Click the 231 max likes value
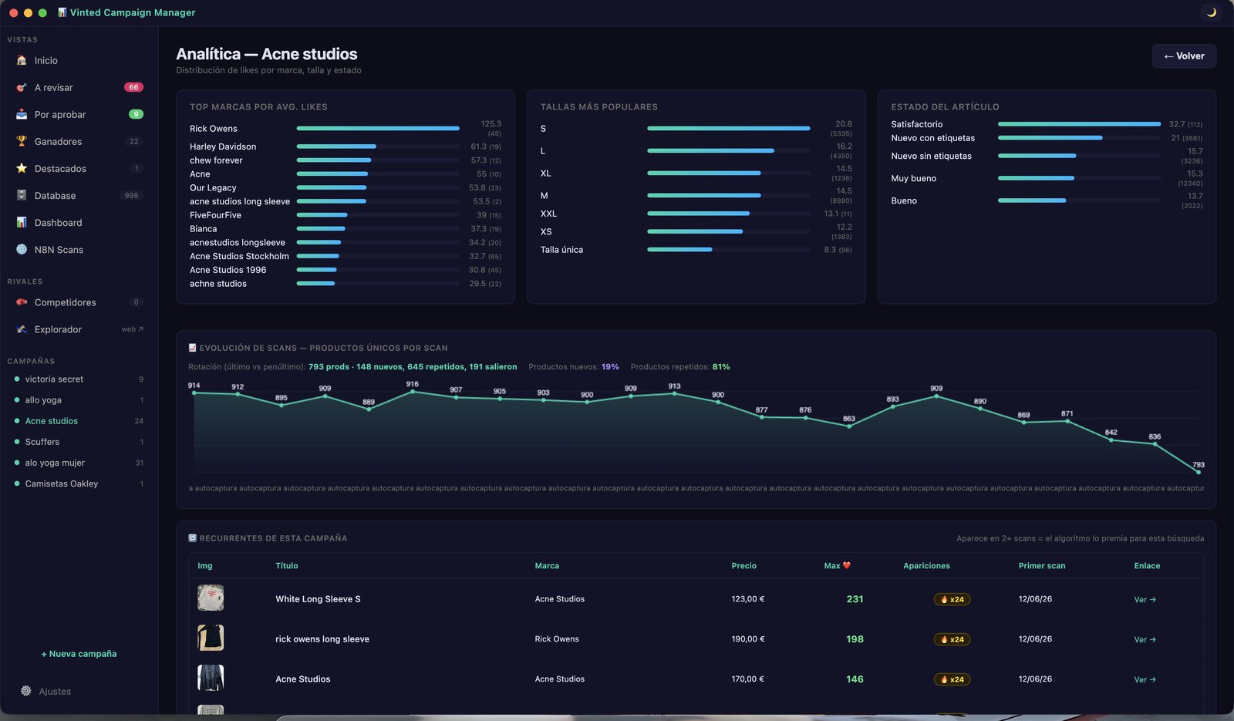 [855, 599]
